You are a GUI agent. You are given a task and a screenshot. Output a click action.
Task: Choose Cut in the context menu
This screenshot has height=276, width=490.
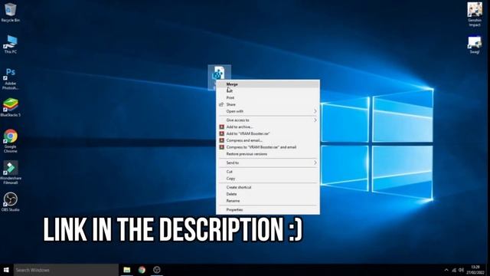click(268, 172)
